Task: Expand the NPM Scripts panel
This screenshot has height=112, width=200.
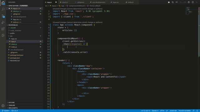Action: click(25, 108)
